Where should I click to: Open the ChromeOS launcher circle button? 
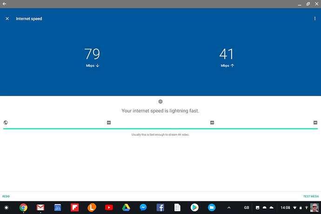point(7,207)
